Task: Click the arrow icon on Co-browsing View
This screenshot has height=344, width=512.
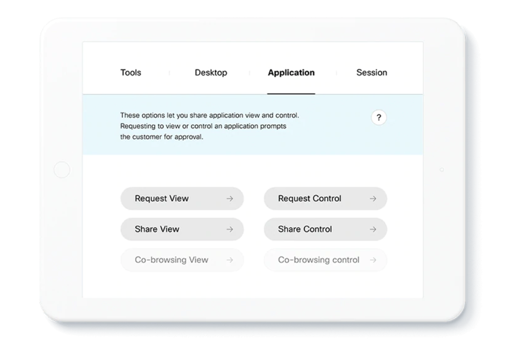Action: pyautogui.click(x=229, y=260)
